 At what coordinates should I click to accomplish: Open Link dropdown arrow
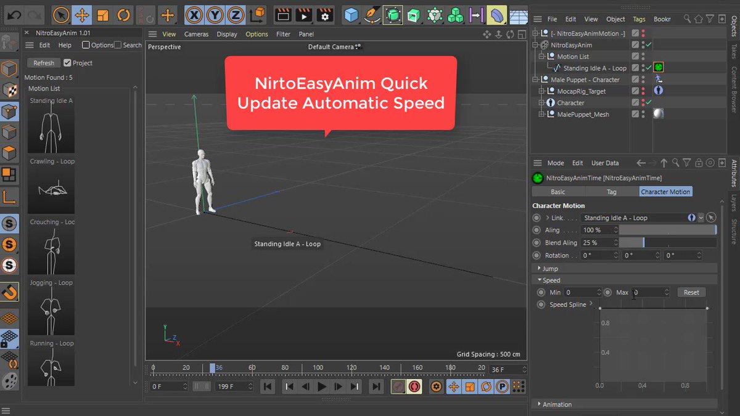(701, 218)
